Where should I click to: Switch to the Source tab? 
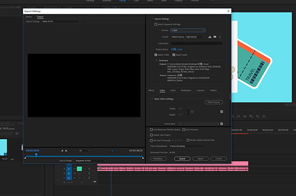point(29,17)
